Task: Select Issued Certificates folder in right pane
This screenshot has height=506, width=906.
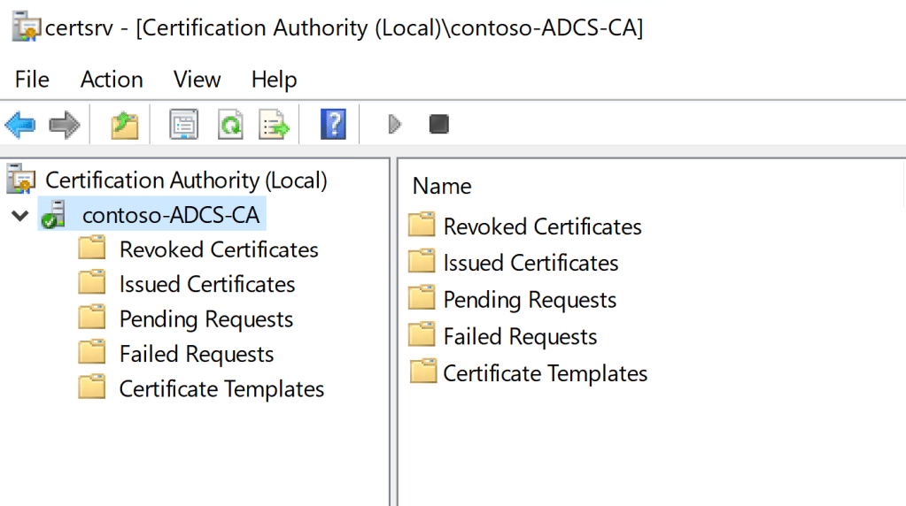Action: pos(530,264)
